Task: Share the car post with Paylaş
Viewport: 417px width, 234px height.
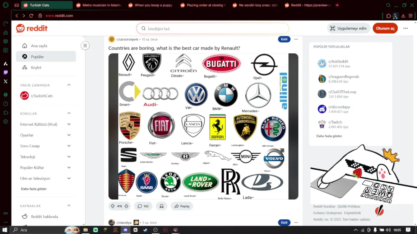Action: click(x=182, y=206)
